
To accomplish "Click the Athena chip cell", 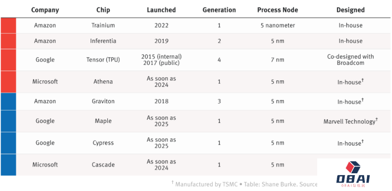I will 103,81.
